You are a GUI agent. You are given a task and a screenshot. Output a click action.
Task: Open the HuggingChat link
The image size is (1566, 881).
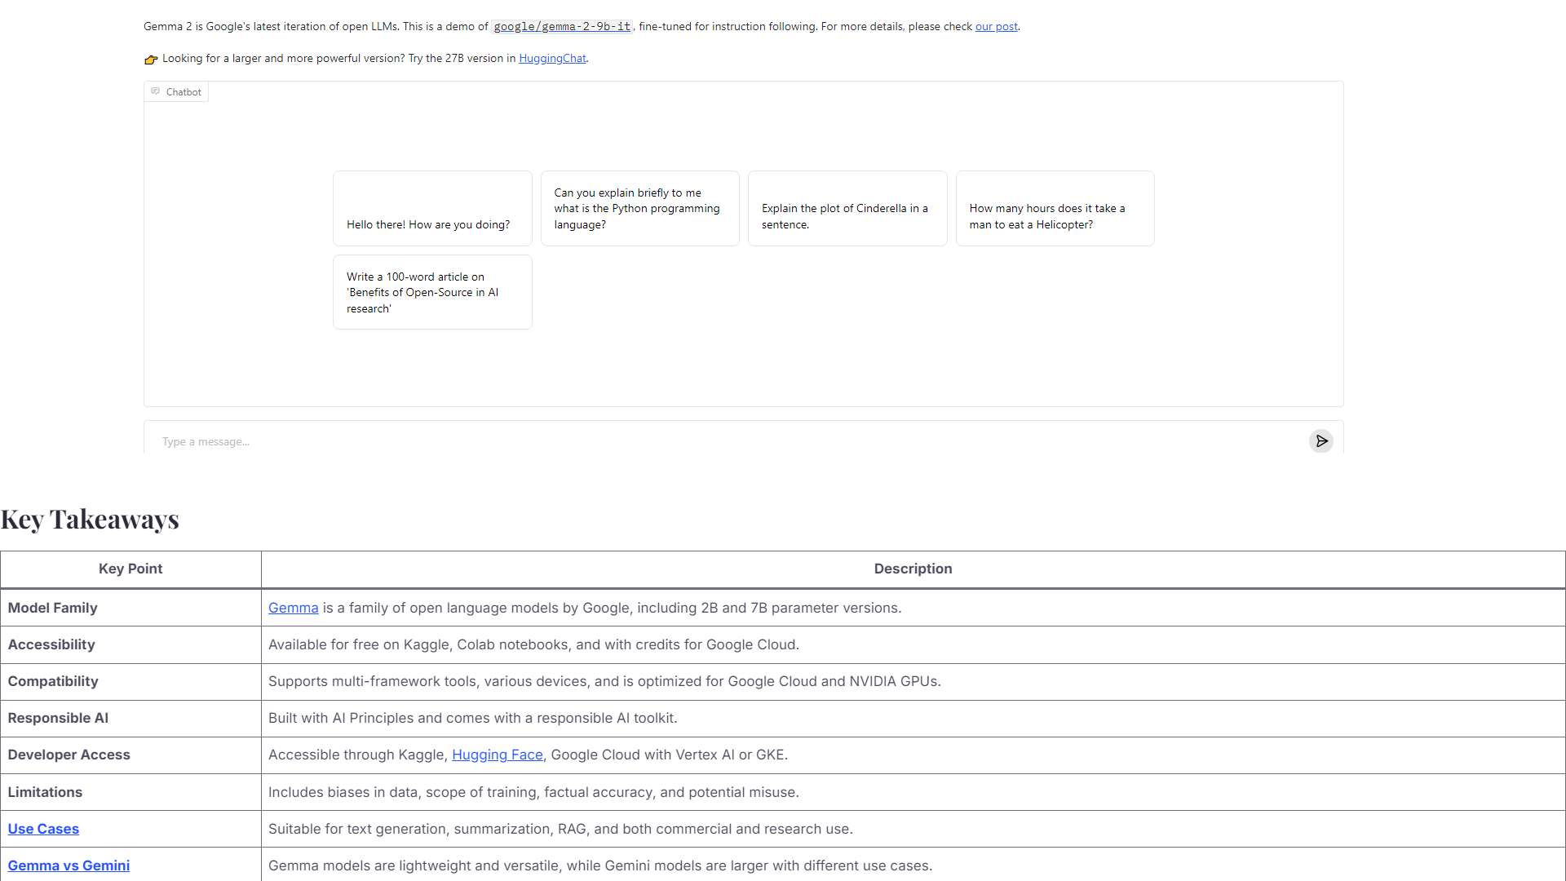[x=552, y=58]
